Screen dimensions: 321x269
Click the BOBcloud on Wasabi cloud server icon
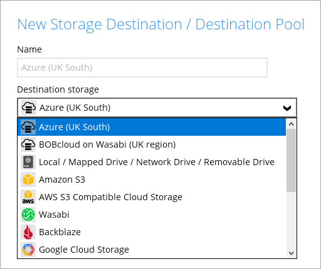click(28, 145)
